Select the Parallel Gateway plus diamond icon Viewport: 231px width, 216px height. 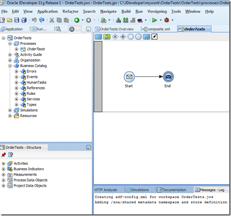pyautogui.click(x=123, y=36)
